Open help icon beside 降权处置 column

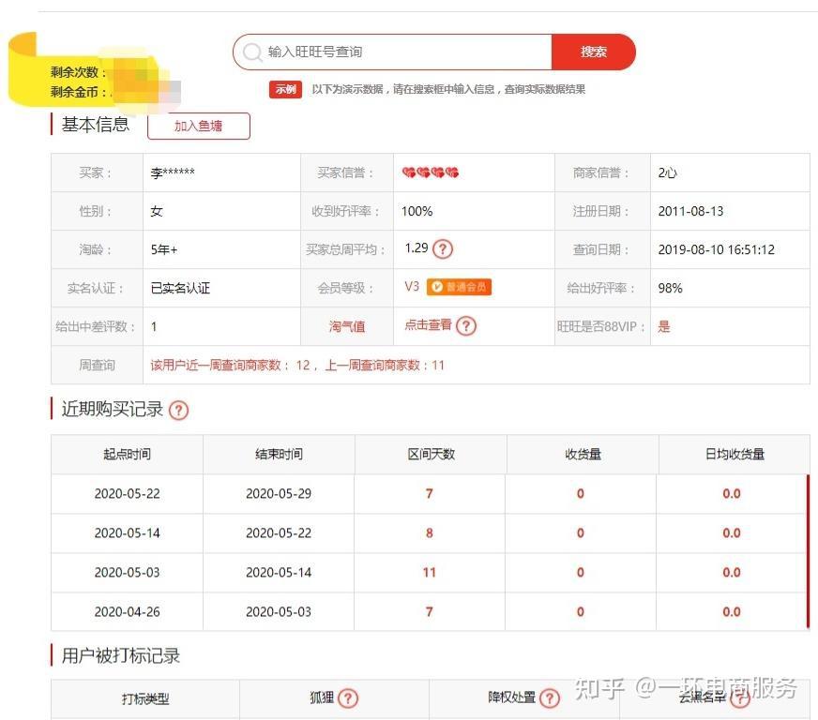[549, 698]
